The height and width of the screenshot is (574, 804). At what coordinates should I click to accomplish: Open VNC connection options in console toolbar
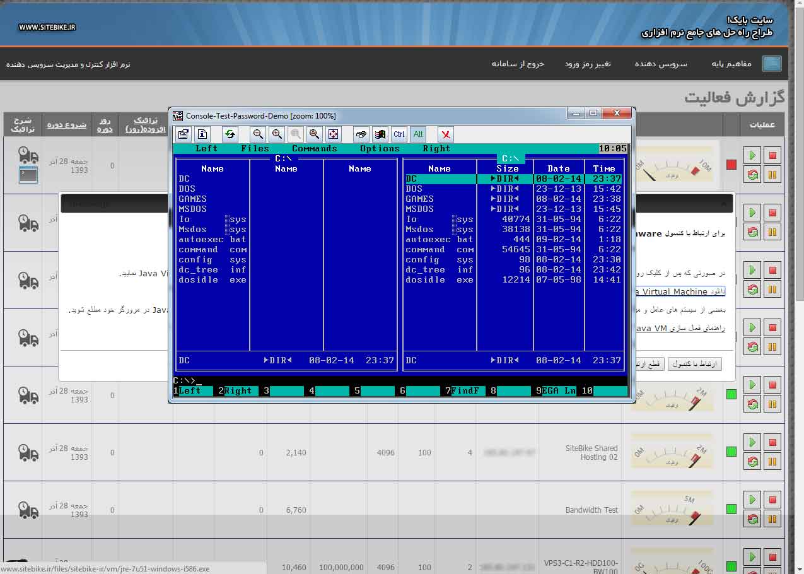(183, 134)
